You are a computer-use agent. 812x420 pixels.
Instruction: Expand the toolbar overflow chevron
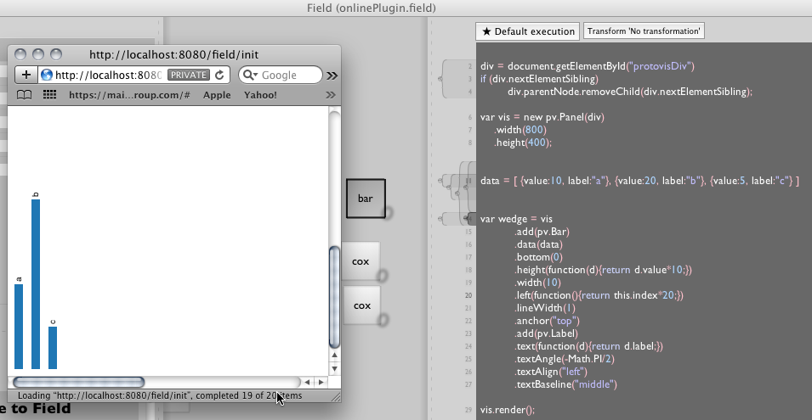pyautogui.click(x=332, y=76)
